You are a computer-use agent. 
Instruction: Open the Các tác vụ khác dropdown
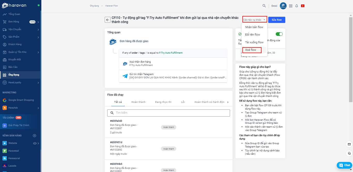pos(255,20)
